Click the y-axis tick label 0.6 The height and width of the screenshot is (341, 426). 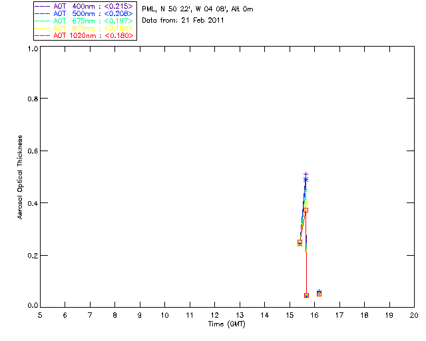[x=33, y=151]
